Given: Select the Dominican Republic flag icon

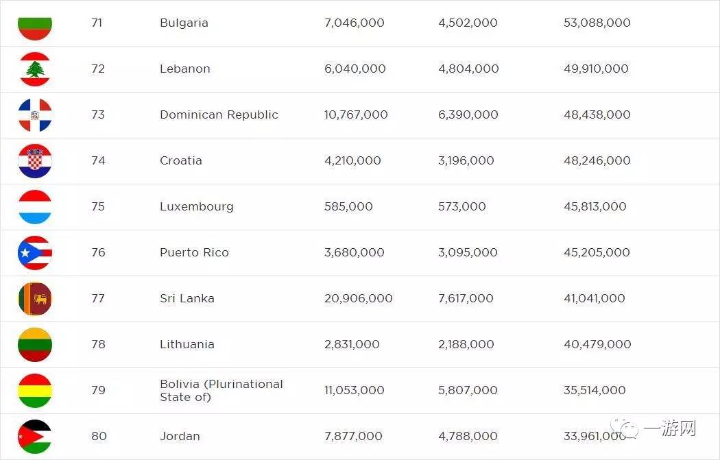Looking at the screenshot, I should (35, 115).
